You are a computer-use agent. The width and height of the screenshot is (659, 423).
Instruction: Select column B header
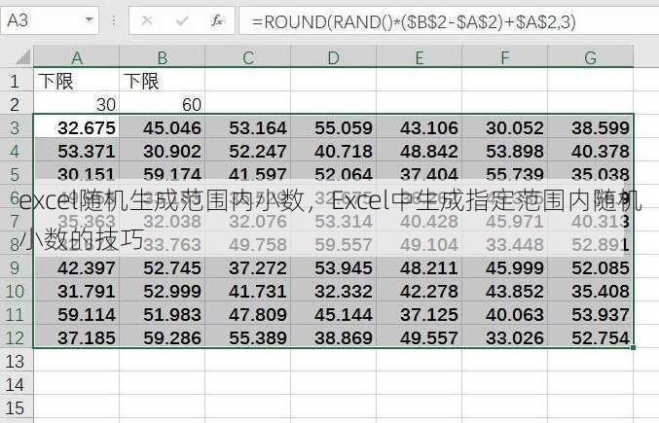[x=163, y=57]
